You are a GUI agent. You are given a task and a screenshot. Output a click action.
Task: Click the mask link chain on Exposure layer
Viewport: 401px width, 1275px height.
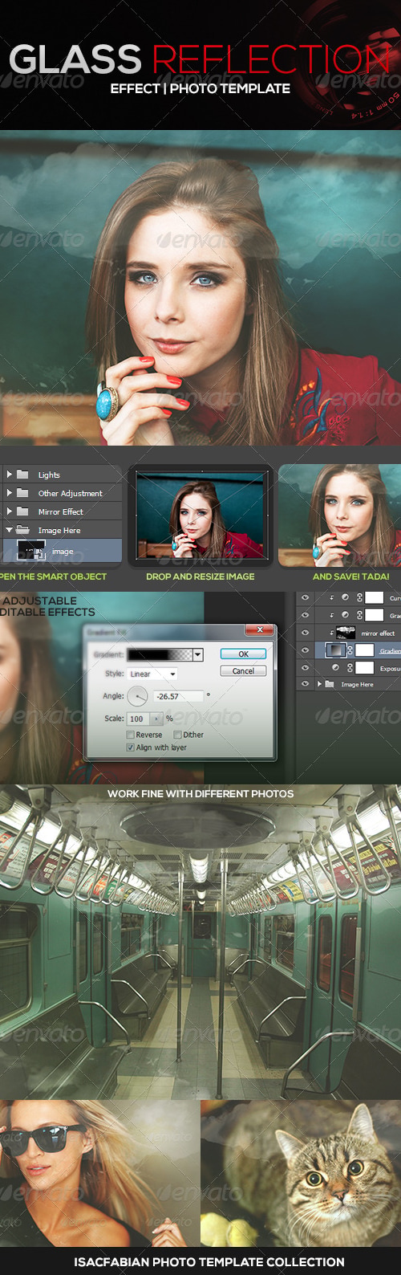click(x=350, y=667)
